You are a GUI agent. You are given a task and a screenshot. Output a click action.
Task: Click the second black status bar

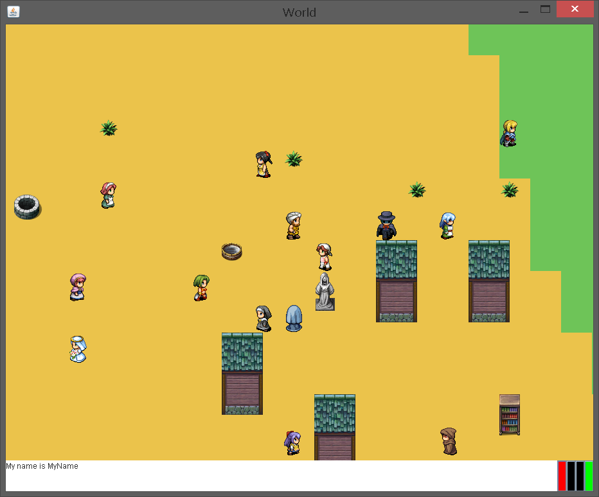(x=580, y=476)
